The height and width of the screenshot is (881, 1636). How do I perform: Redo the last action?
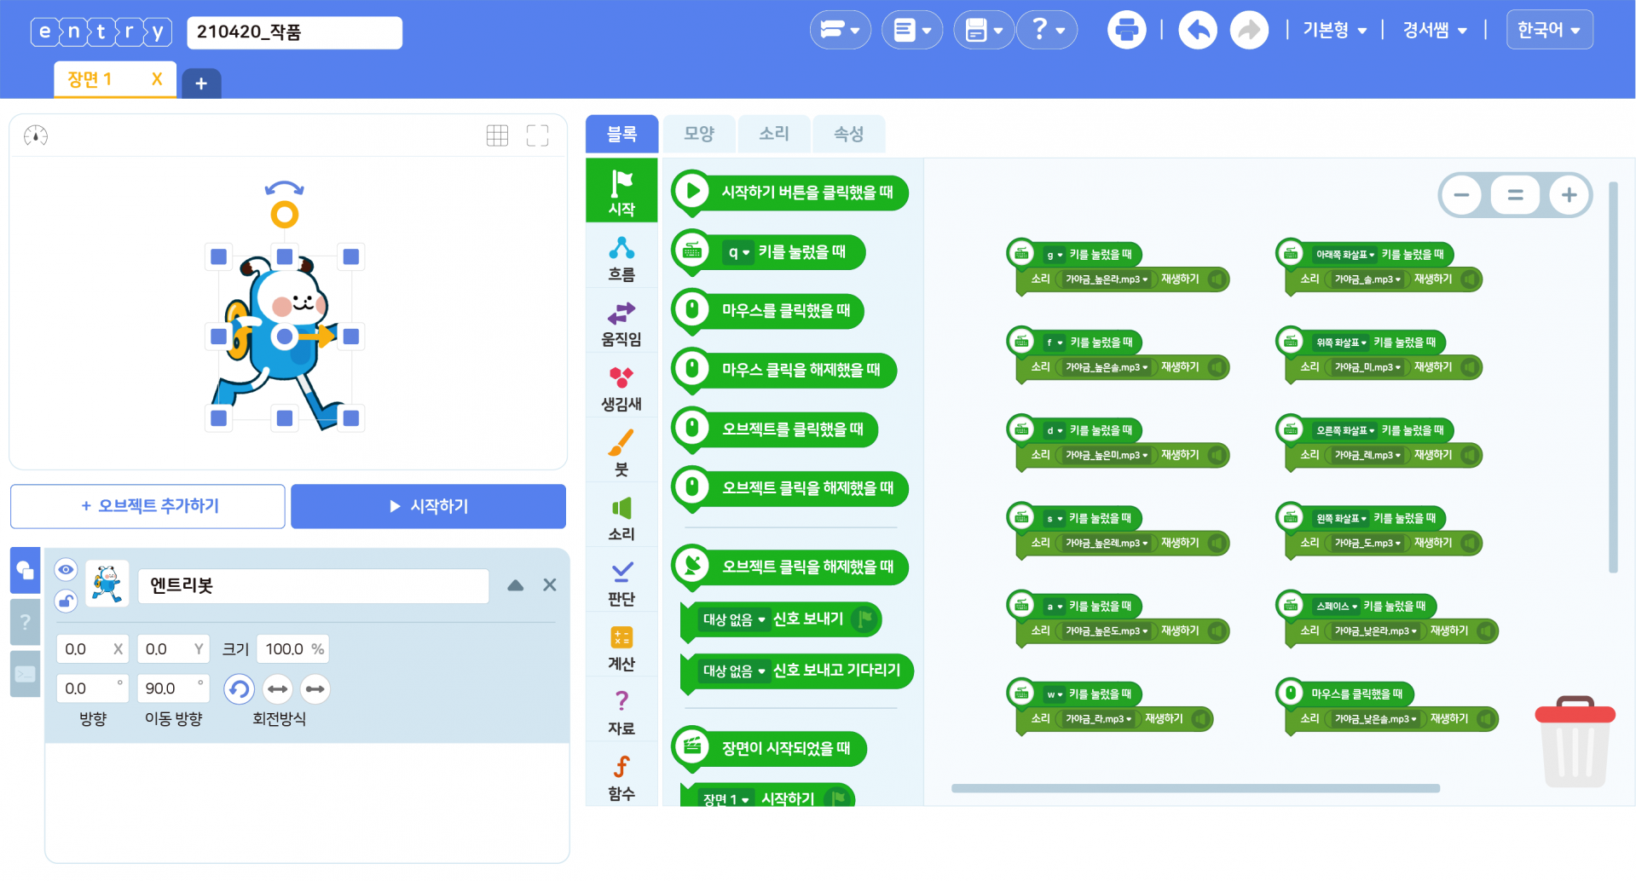point(1249,31)
